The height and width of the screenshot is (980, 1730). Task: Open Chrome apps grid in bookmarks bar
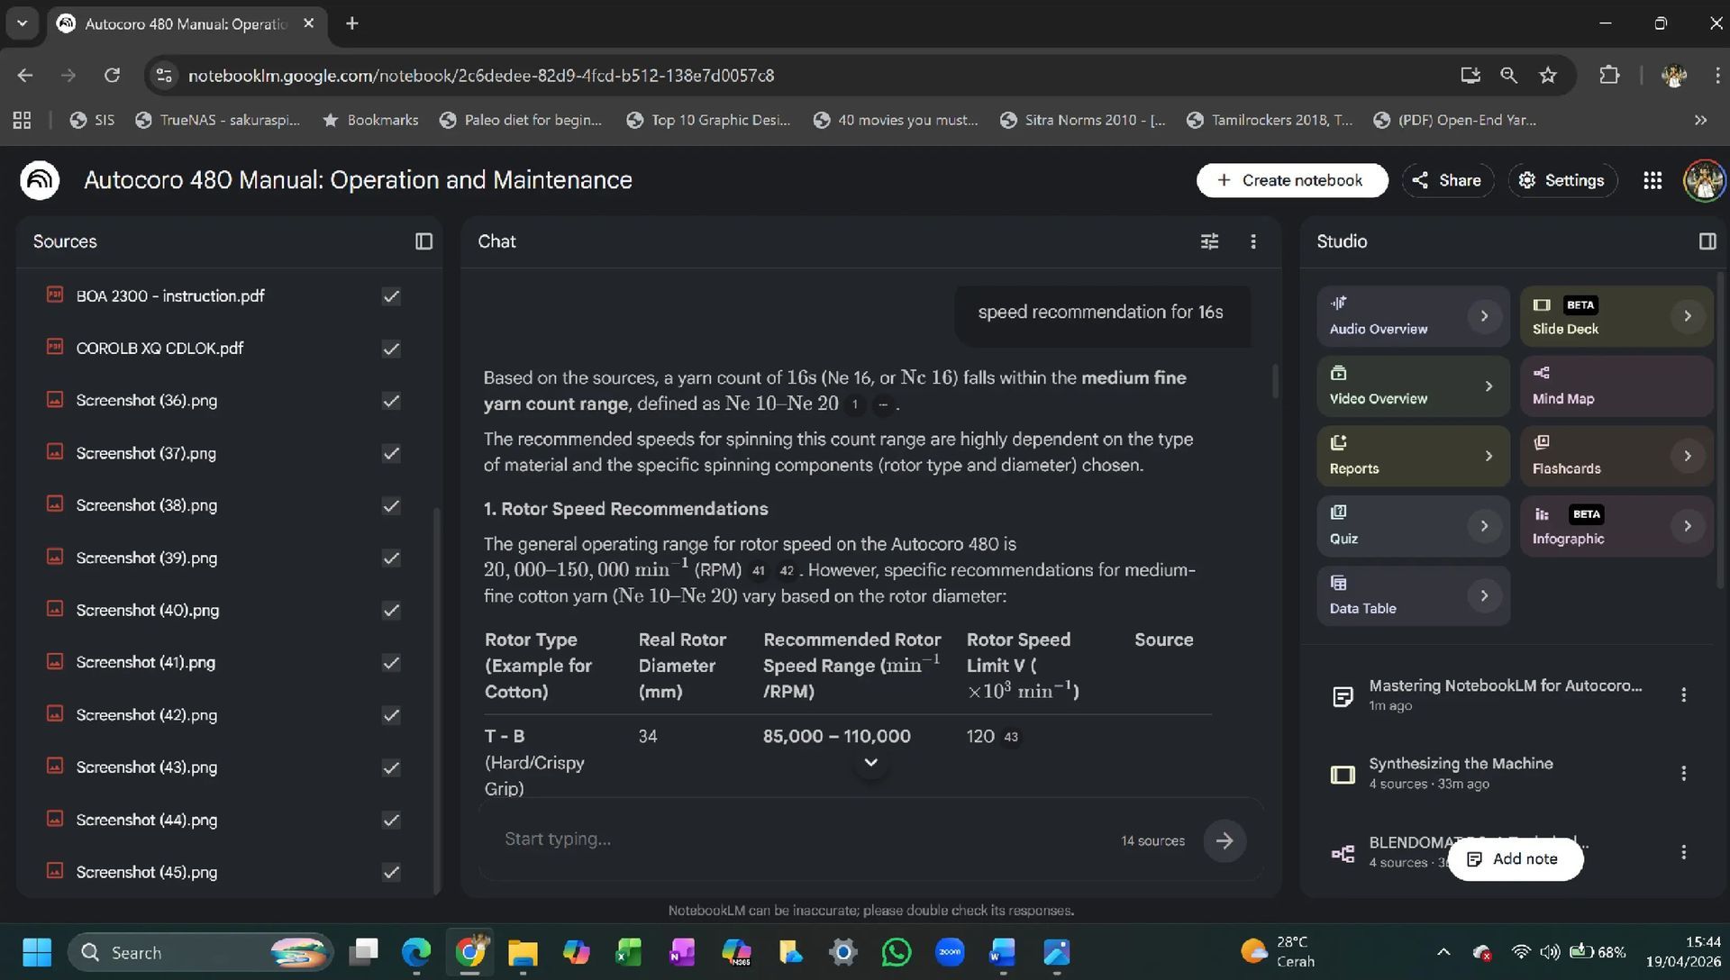[x=22, y=120]
